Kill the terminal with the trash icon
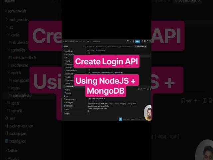Viewport: 213px width, 160px height. pos(150,89)
